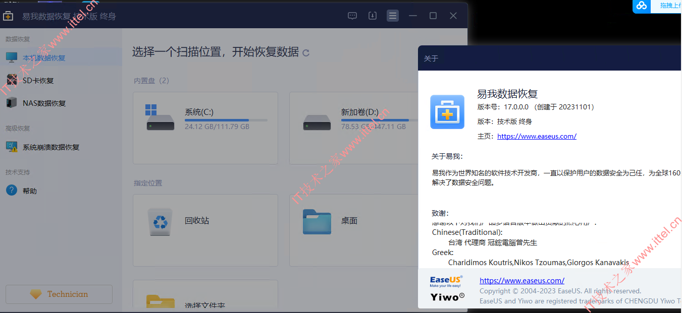The image size is (682, 313).
Task: Click the Yiwo logo in About footer
Action: point(447,297)
